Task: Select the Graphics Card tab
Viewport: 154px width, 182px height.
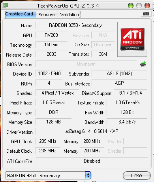Action: coord(21,14)
